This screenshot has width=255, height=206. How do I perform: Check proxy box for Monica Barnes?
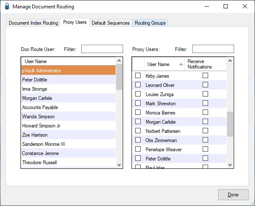point(138,112)
